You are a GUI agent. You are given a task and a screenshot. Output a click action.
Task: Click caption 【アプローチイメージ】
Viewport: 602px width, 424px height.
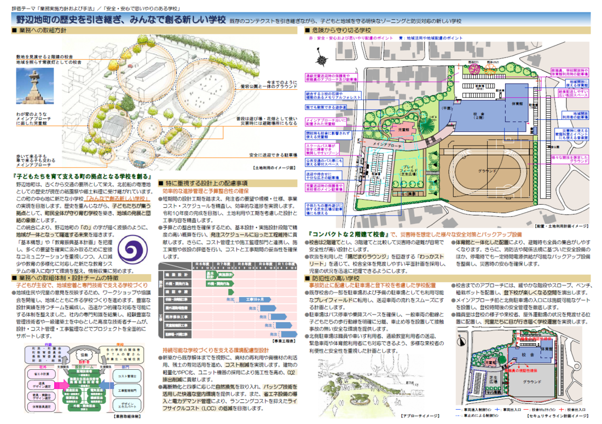pos(419,416)
